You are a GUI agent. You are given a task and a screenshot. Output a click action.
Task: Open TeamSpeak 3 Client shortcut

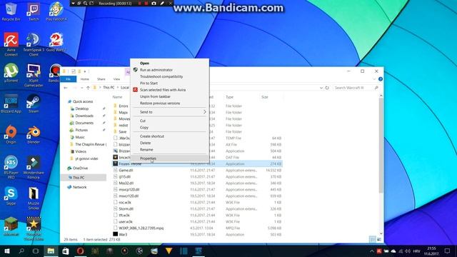(x=34, y=44)
